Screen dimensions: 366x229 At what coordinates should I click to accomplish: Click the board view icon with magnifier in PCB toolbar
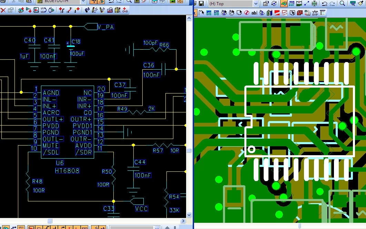click(353, 3)
